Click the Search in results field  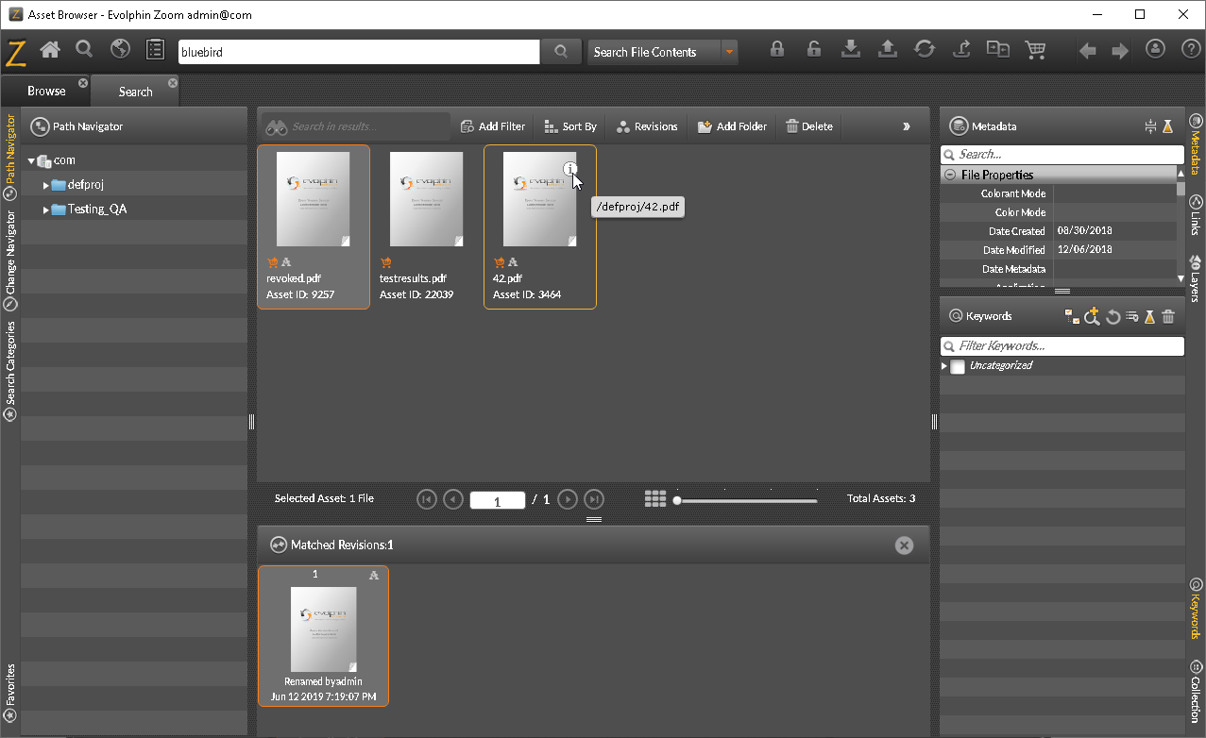(355, 126)
